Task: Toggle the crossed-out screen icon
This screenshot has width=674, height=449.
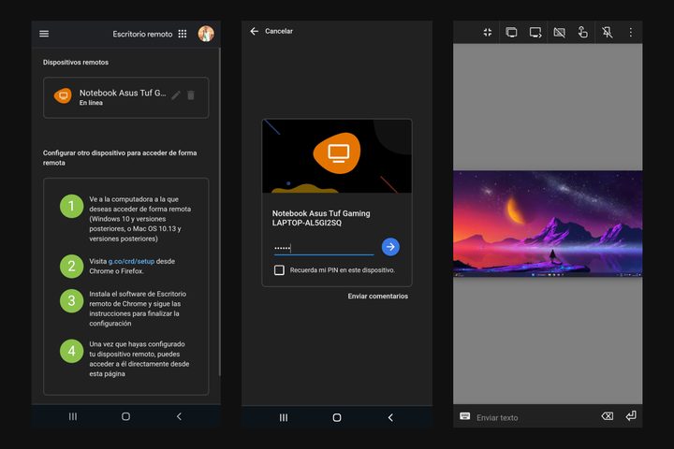Action: click(x=559, y=32)
